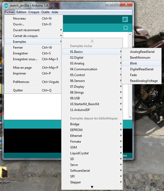Expand the SoftwareSerial library examples
Viewport: 164px width, 191px height.
tap(92, 171)
